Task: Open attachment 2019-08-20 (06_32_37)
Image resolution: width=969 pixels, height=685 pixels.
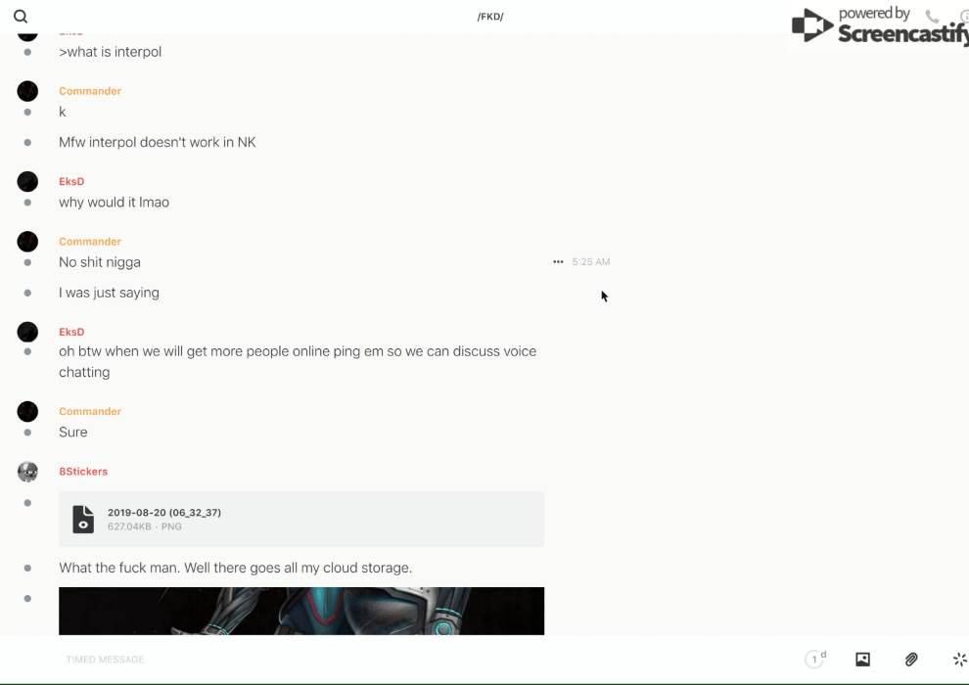Action: point(301,519)
